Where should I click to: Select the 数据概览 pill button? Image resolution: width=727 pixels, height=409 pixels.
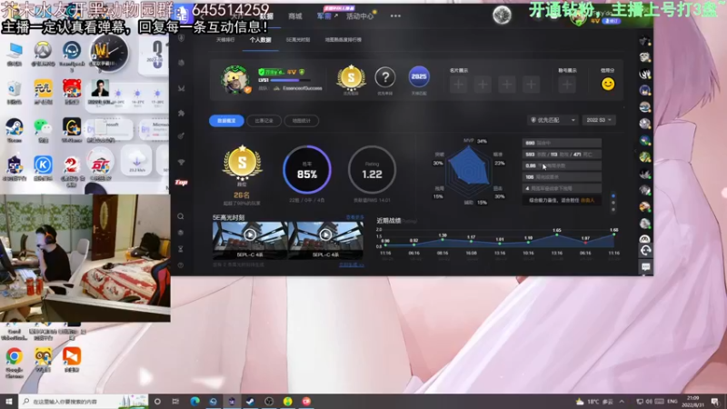pyautogui.click(x=226, y=121)
